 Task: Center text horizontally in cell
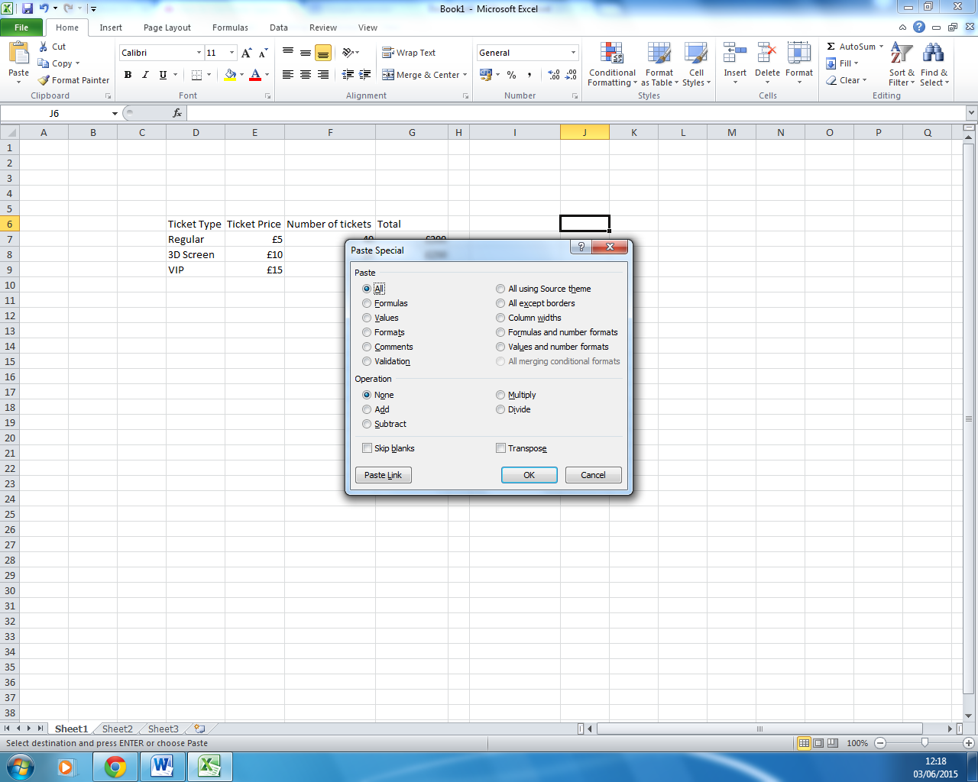point(306,75)
